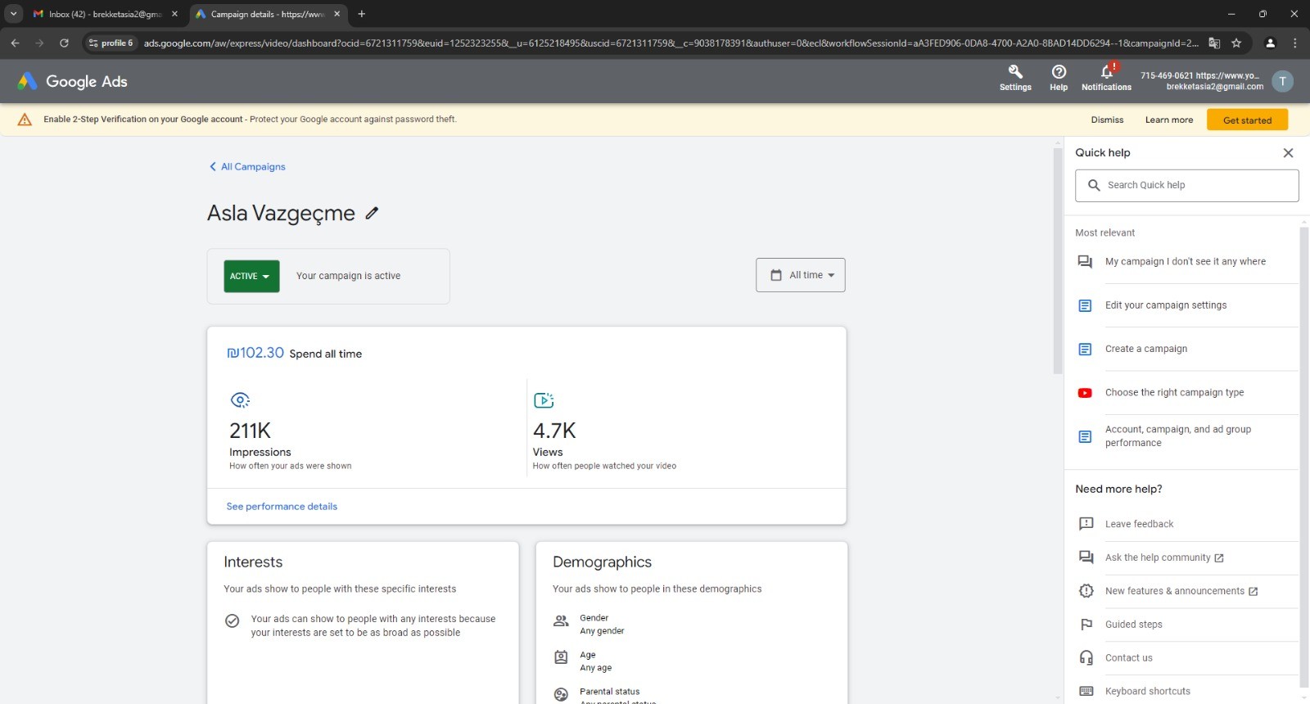Viewport: 1310px width, 704px height.
Task: Click the Age demographic icon
Action: (x=561, y=657)
